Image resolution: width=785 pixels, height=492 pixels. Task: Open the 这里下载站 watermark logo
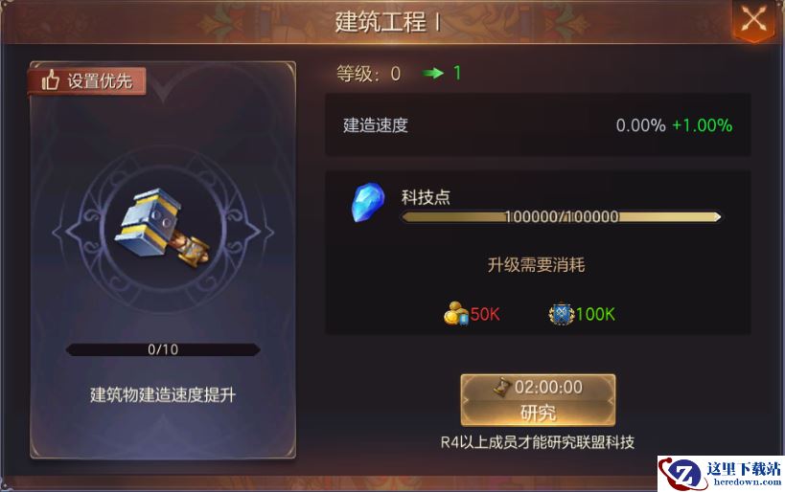click(x=721, y=474)
